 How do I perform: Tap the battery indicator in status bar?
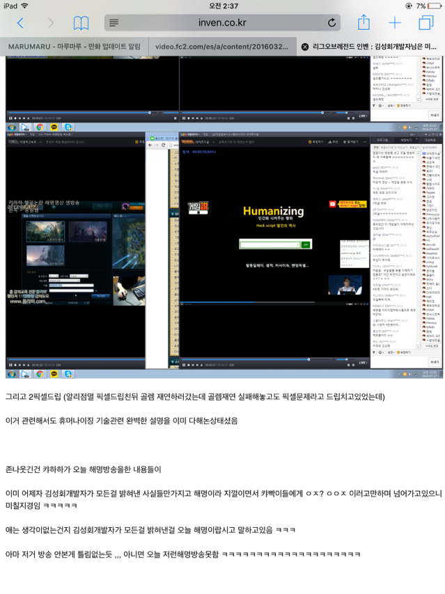(434, 6)
